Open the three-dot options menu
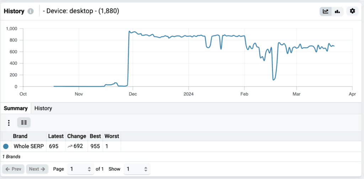The height and width of the screenshot is (179, 364). tap(9, 123)
